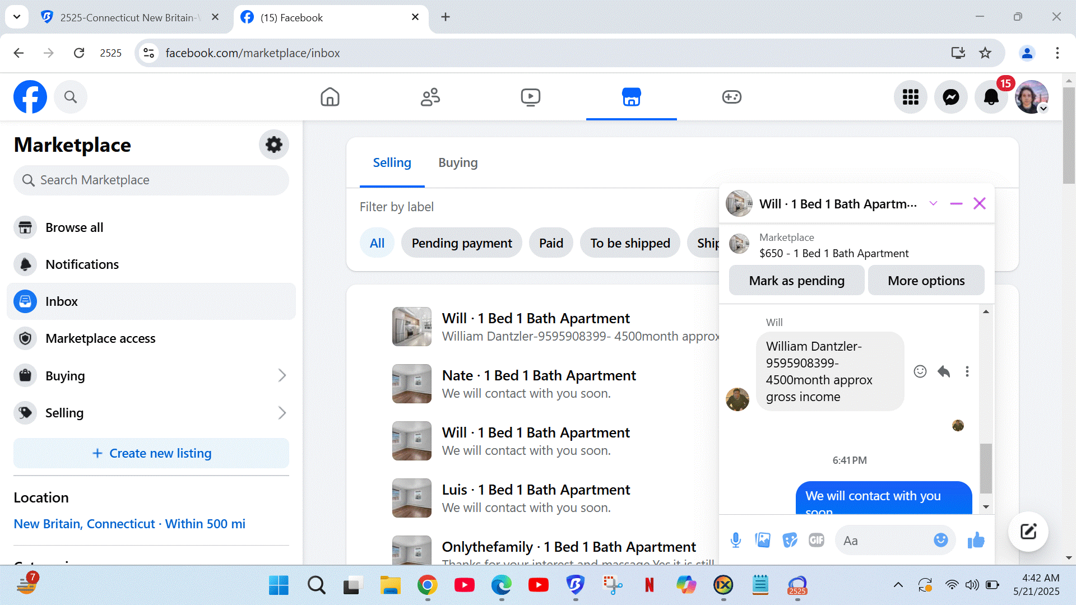Bookmark this page with the star icon

(x=985, y=53)
